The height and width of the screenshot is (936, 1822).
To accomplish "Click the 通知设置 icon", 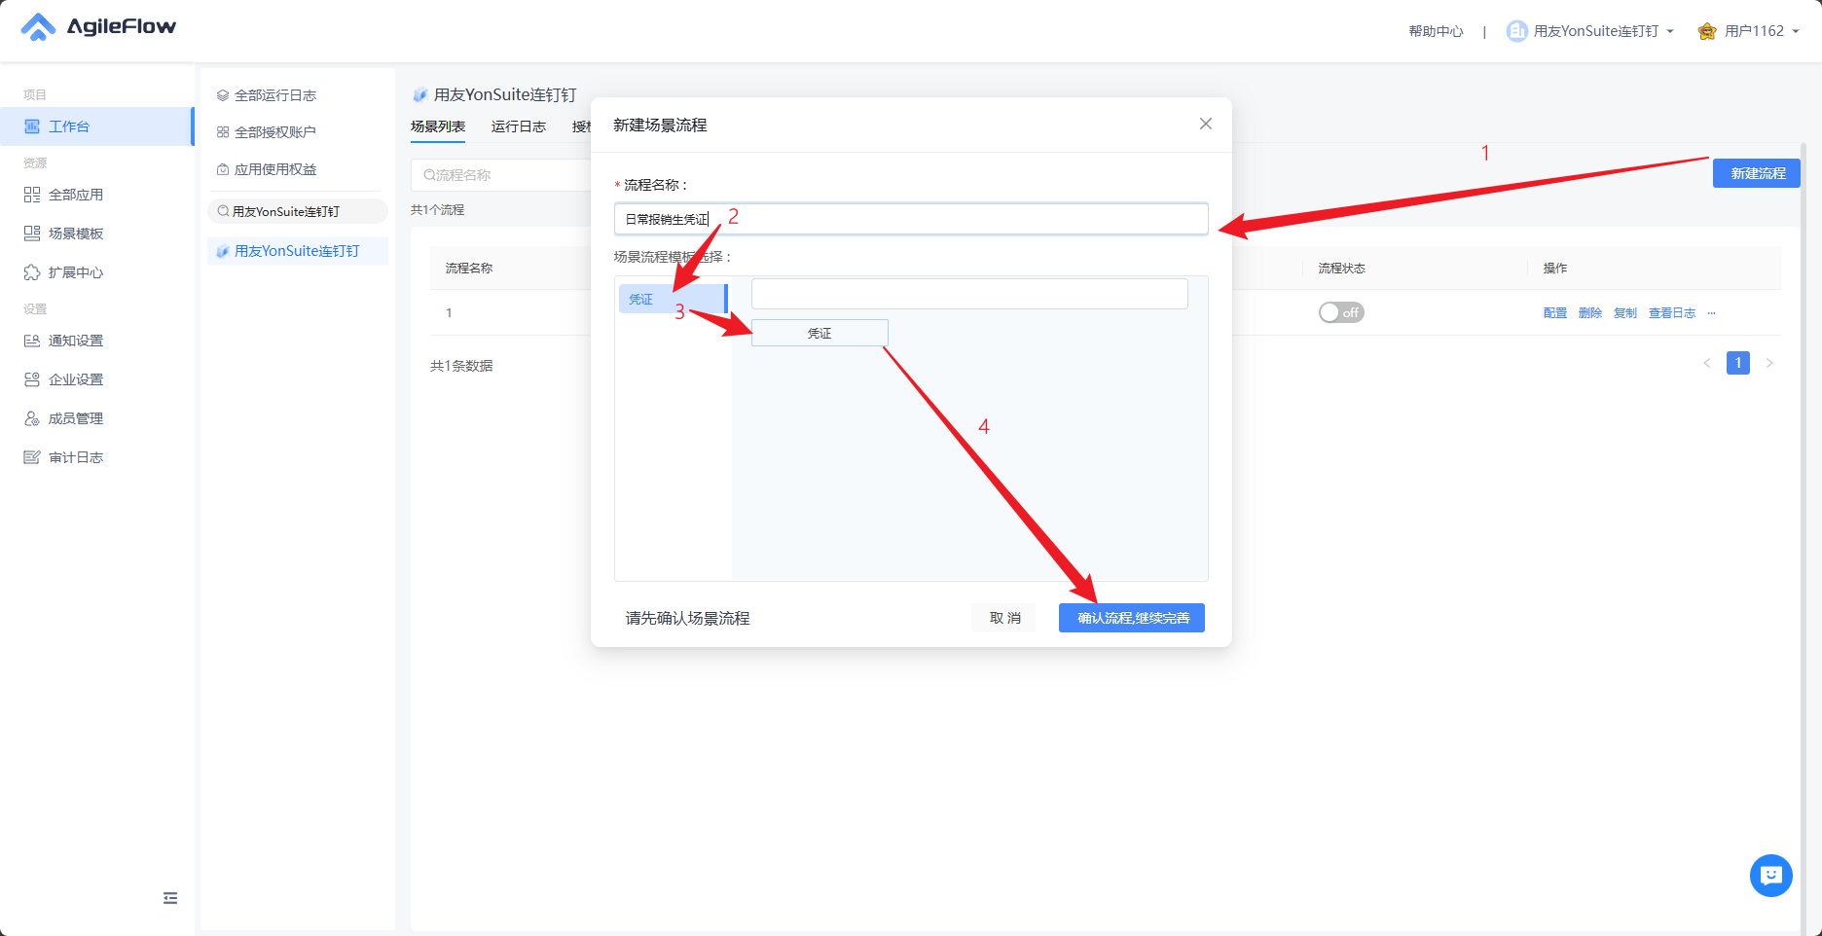I will pyautogui.click(x=32, y=341).
